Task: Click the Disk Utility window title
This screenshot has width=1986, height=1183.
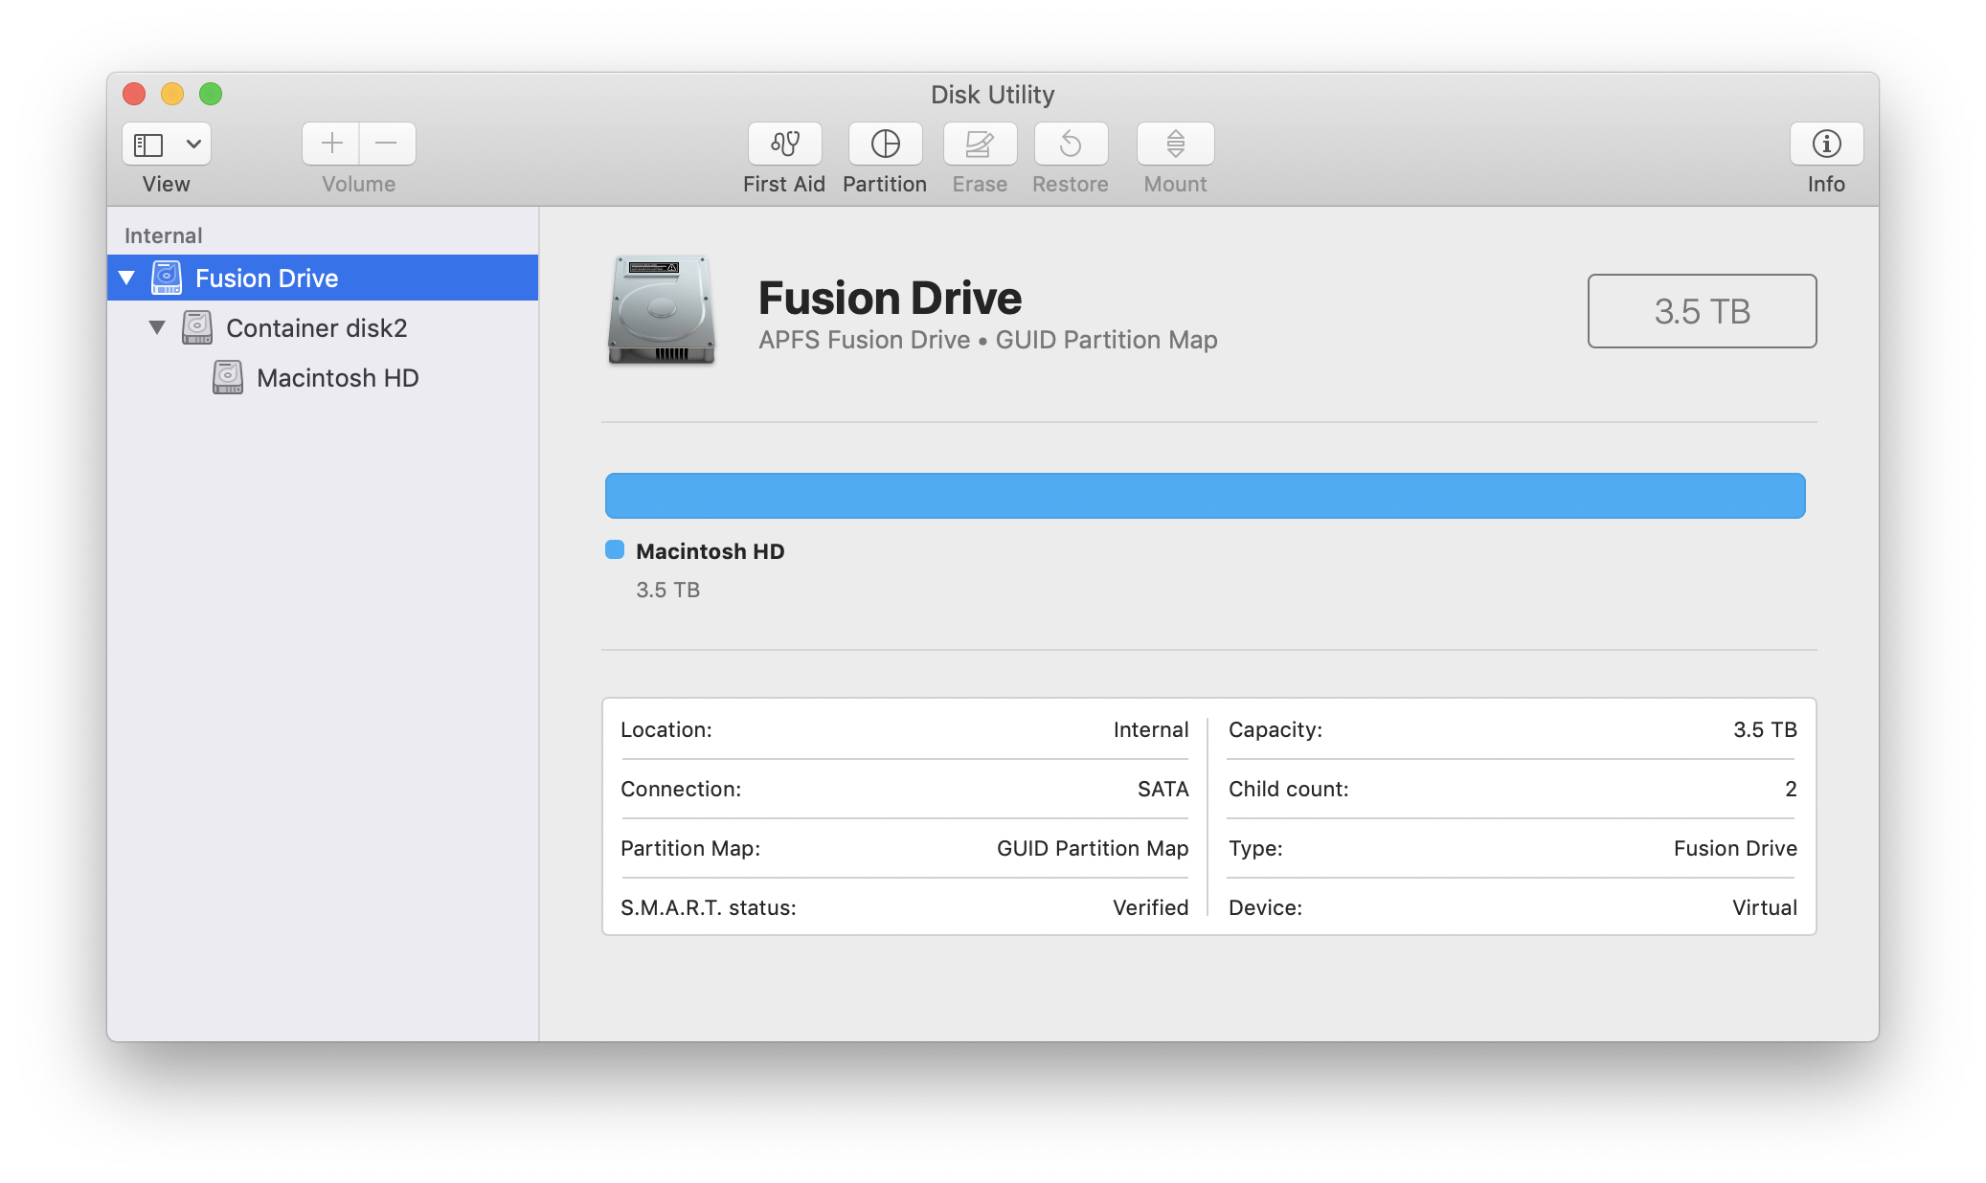Action: pyautogui.click(x=992, y=94)
